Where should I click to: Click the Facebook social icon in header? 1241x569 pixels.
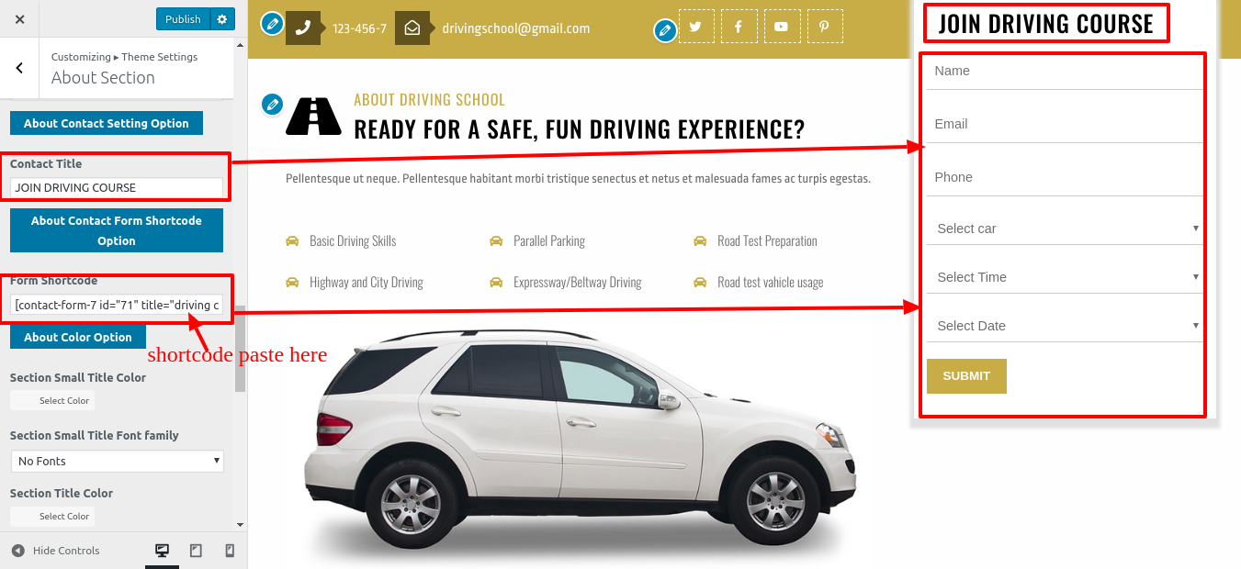click(739, 27)
